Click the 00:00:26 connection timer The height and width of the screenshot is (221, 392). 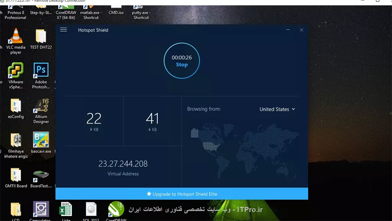[x=182, y=57]
